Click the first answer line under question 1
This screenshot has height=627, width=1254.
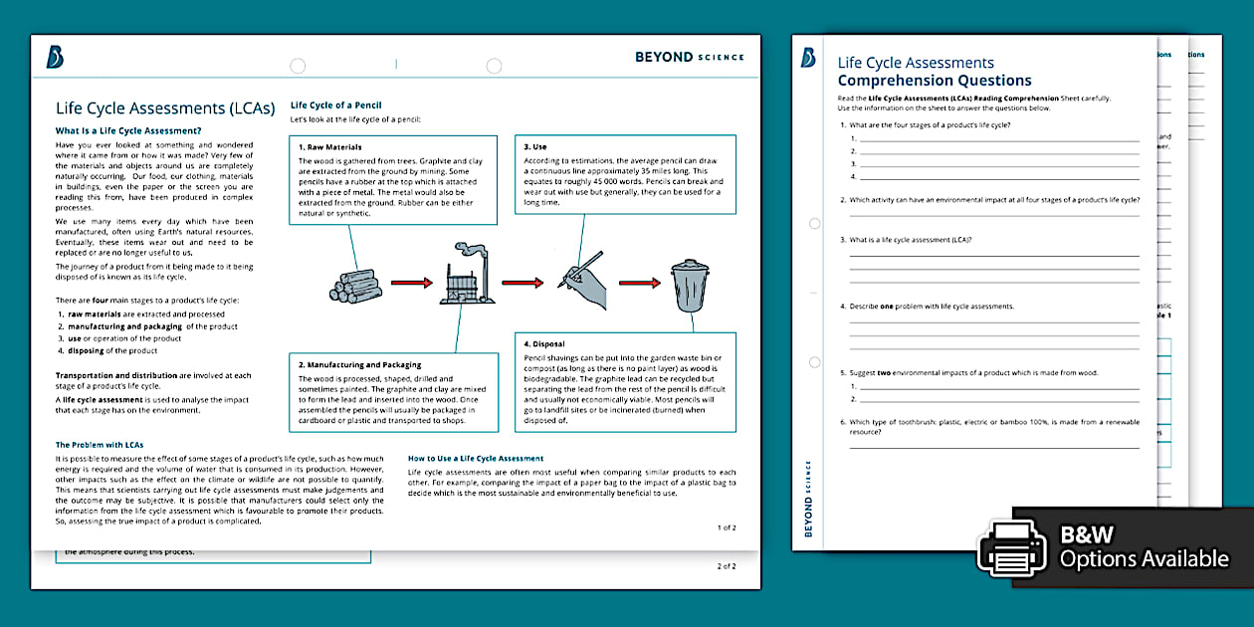[x=998, y=140]
